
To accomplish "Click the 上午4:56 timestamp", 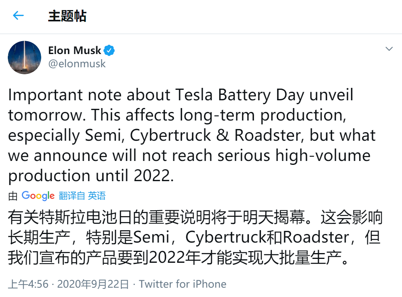I will pyautogui.click(x=28, y=284).
